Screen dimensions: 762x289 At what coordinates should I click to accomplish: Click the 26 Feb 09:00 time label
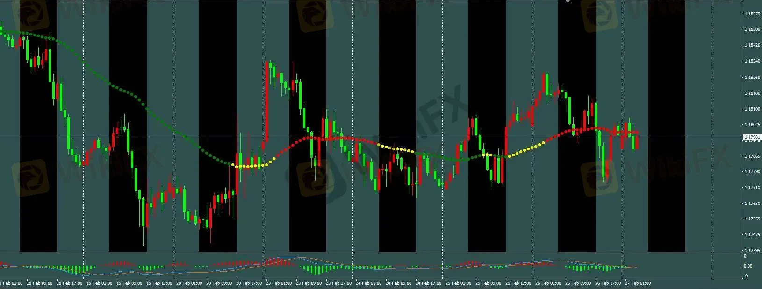coord(578,283)
